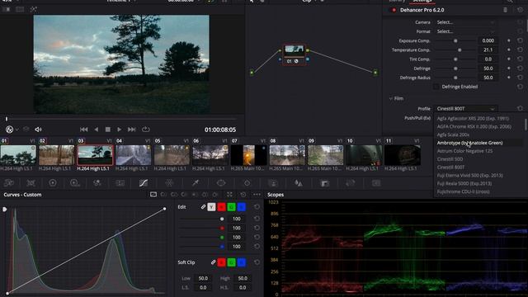Select node 01 in the node graph

click(x=294, y=55)
